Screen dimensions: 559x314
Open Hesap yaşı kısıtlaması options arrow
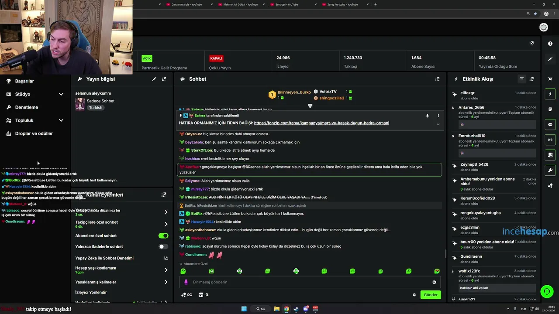tap(166, 270)
